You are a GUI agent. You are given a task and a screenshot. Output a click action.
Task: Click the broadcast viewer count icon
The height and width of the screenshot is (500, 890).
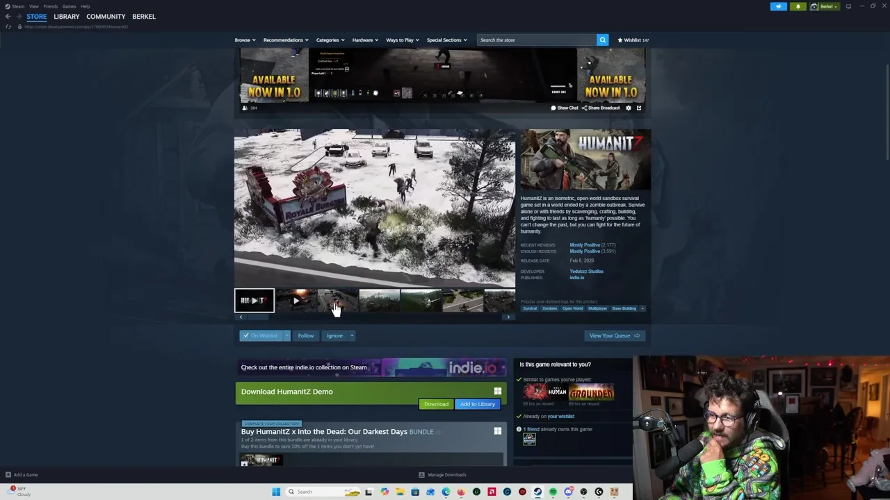[245, 108]
